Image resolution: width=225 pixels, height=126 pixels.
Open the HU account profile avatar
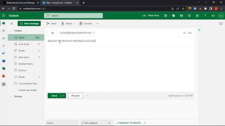pyautogui.click(x=221, y=15)
